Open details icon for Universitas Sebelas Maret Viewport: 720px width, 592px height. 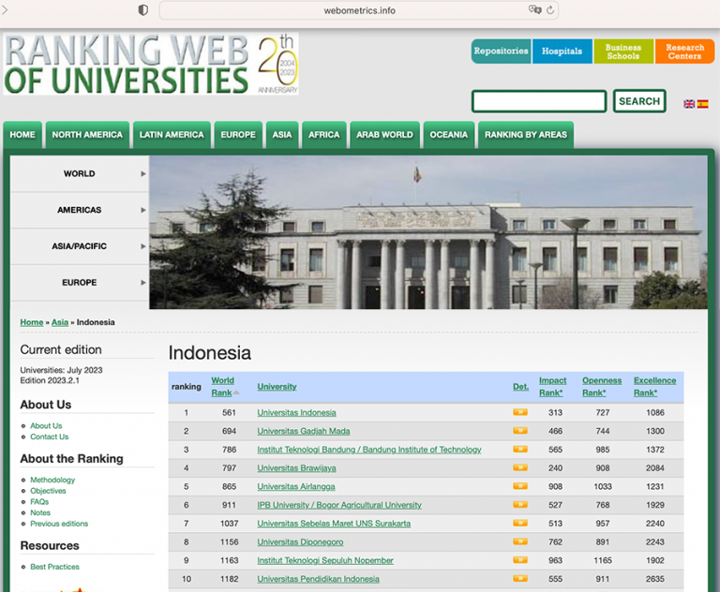tap(519, 523)
